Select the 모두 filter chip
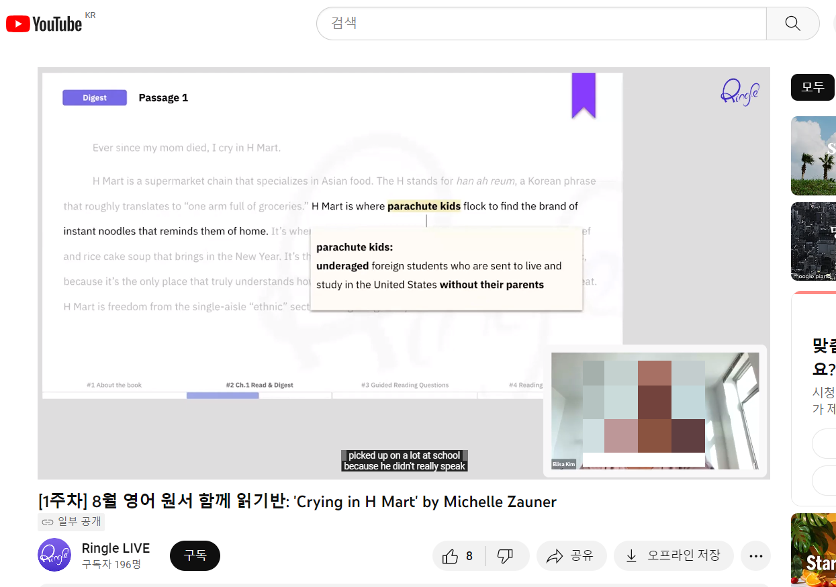The width and height of the screenshot is (836, 587). coord(812,87)
